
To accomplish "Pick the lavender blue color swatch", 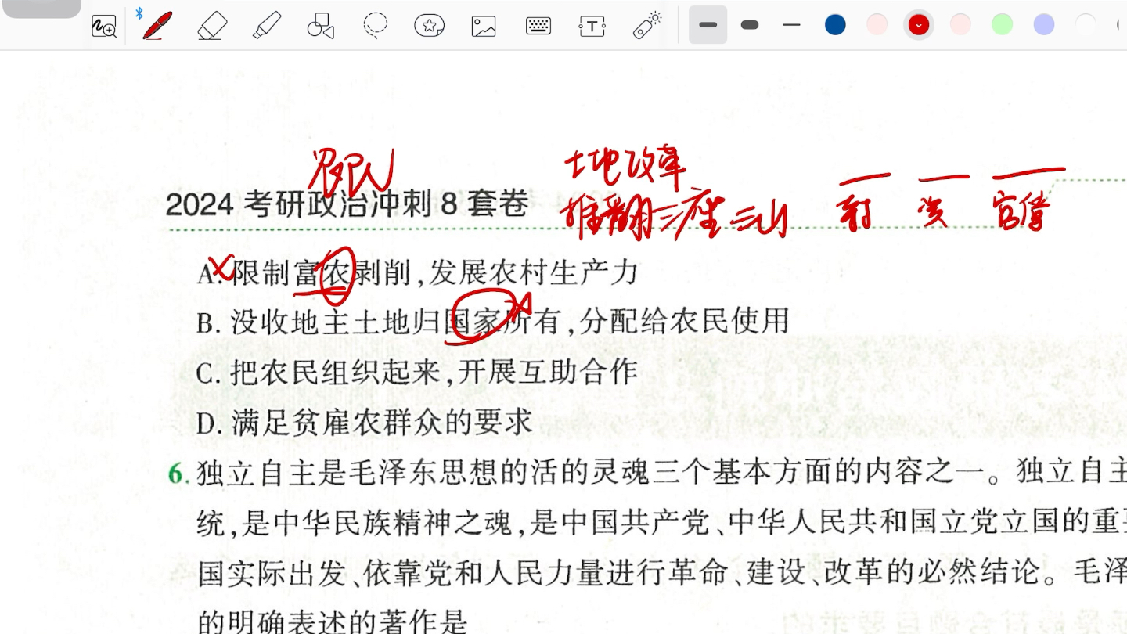I will coord(1044,25).
